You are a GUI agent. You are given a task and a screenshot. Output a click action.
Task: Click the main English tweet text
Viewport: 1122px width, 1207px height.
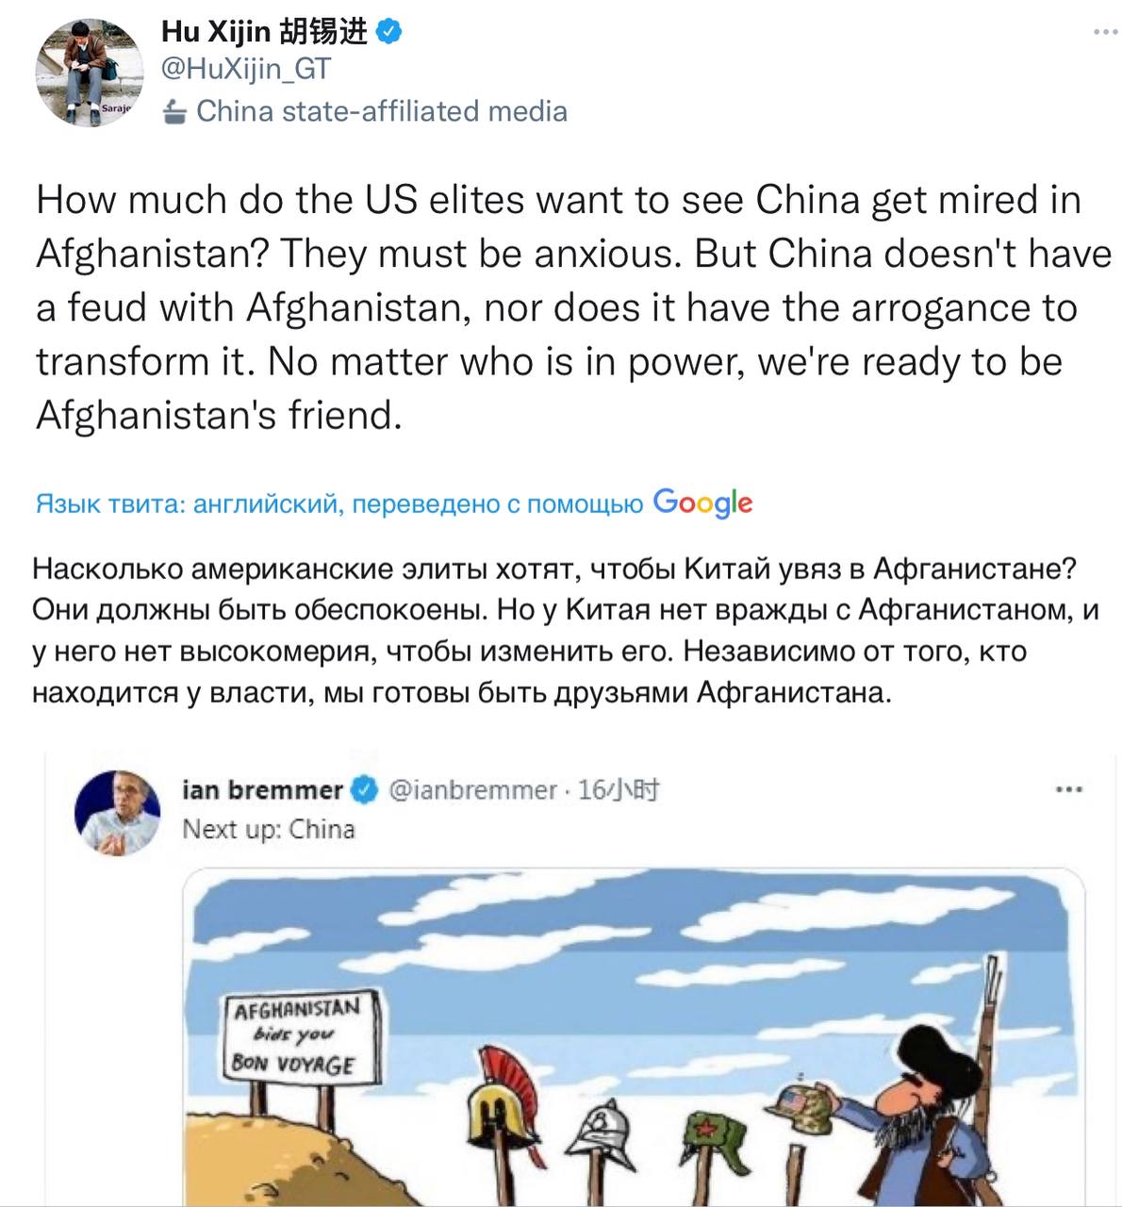(573, 307)
